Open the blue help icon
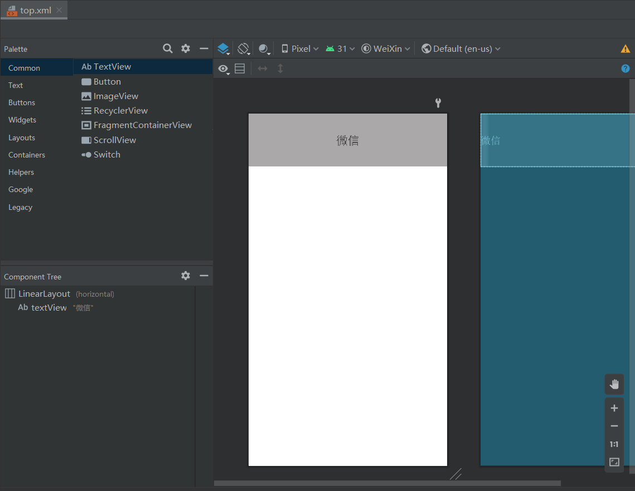635x491 pixels. coord(626,68)
